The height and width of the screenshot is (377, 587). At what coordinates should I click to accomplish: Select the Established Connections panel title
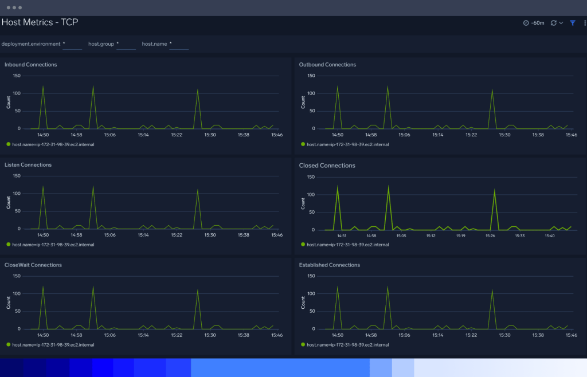click(x=329, y=265)
